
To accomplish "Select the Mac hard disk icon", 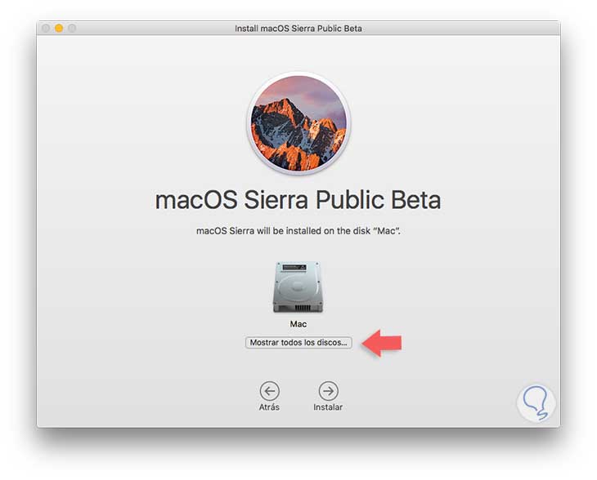I will pos(298,287).
